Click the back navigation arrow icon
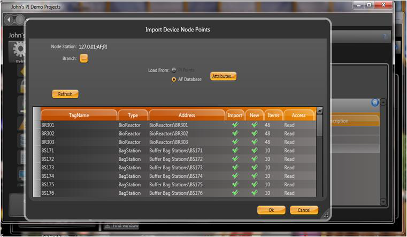 point(9,20)
